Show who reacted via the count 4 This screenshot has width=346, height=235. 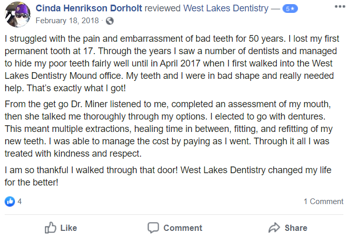[x=20, y=202]
